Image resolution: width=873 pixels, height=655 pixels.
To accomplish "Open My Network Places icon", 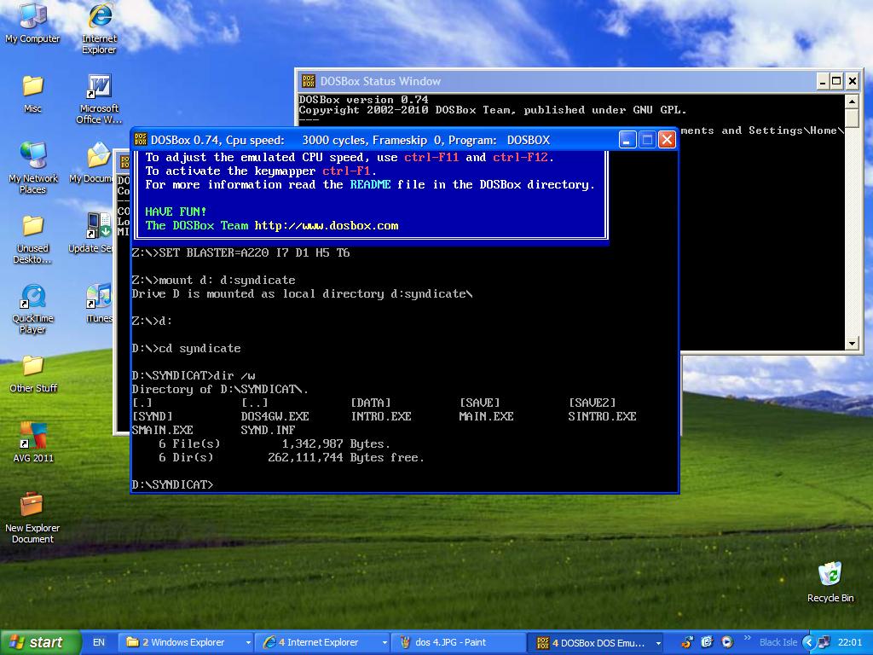I will [32, 167].
